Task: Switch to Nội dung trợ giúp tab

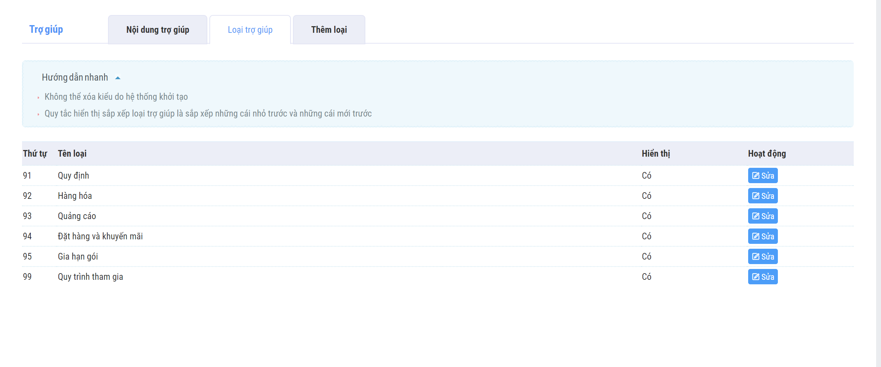Action: (158, 30)
